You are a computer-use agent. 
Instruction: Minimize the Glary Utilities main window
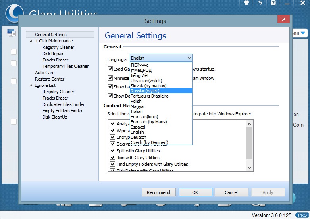pyautogui.click(x=288, y=3)
